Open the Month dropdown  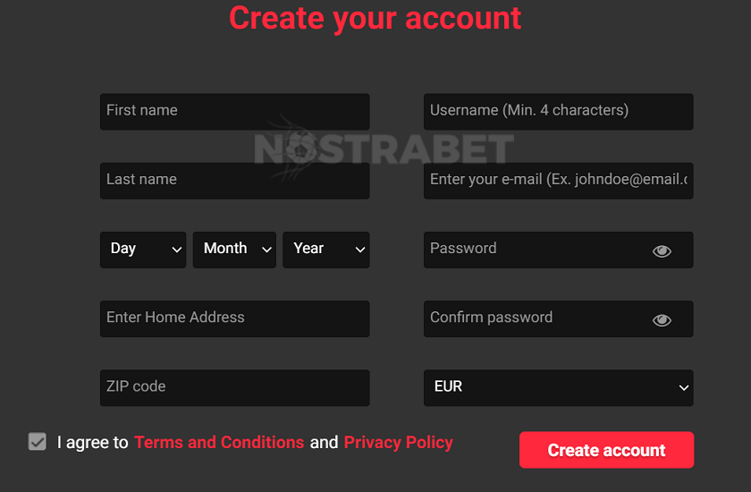point(234,250)
